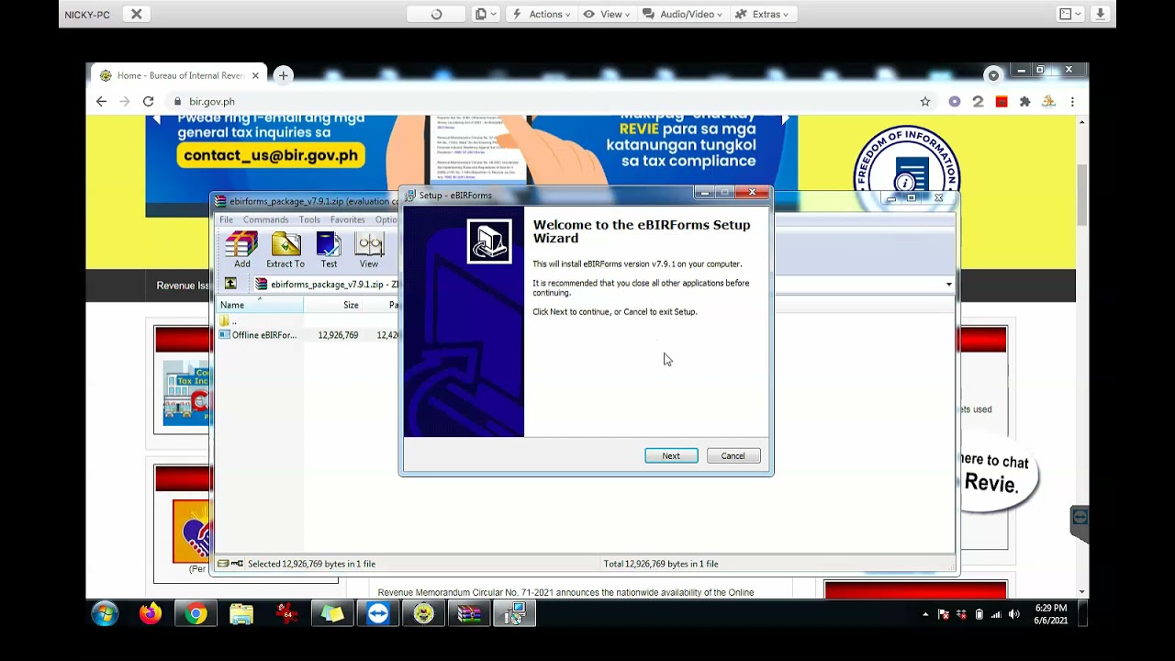Click the Revenue Memorandum Circular No. 71-2021 link

[x=565, y=592]
